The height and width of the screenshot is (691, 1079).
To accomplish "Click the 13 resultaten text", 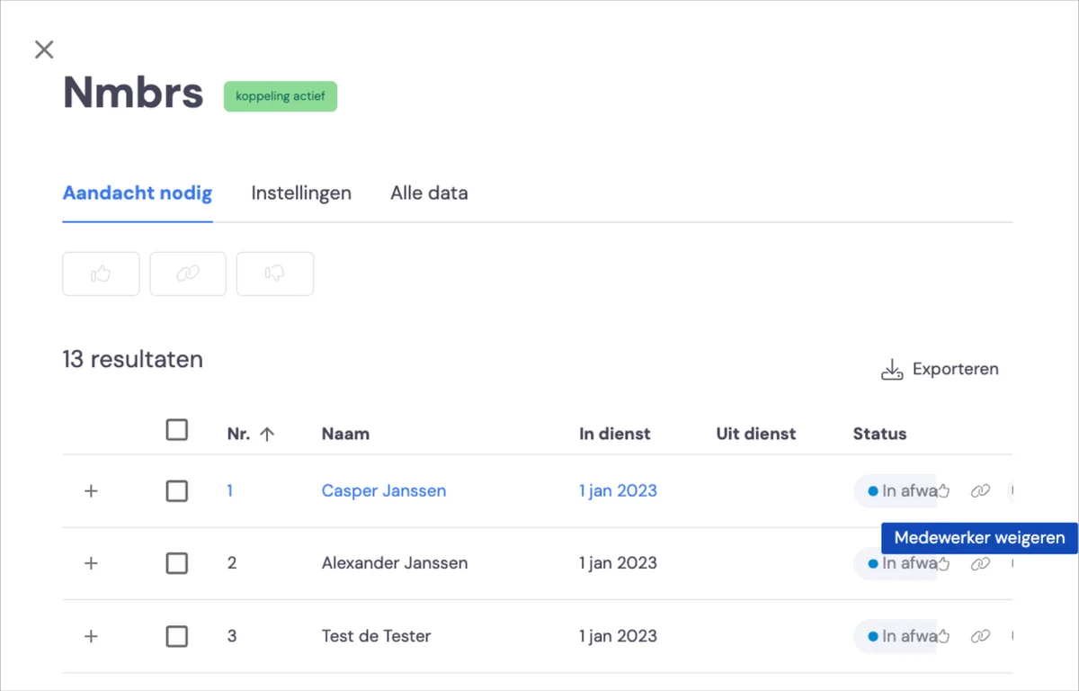I will (x=133, y=360).
